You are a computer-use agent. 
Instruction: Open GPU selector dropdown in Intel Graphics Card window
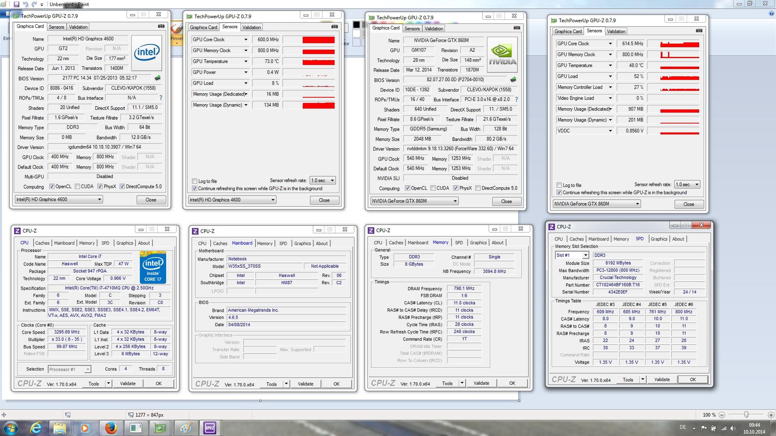click(59, 199)
